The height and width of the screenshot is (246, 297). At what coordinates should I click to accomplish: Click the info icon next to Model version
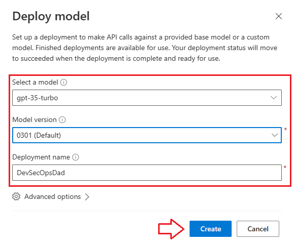click(x=62, y=120)
